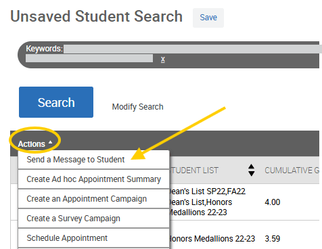Click the Honors Medallions 22-23 cell beside 3.59

[212, 239]
